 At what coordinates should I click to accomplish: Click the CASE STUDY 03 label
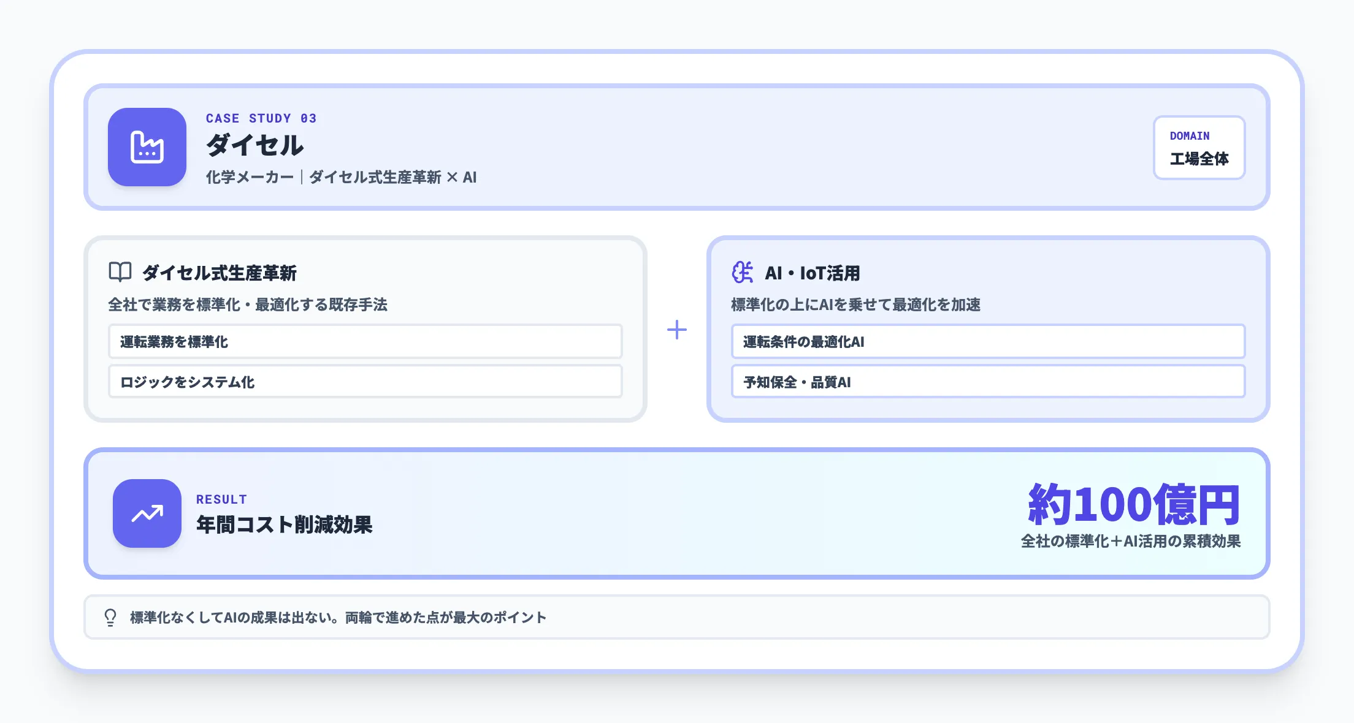[261, 118]
